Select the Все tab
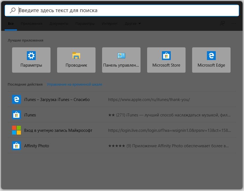The width and height of the screenshot is (244, 191). pos(11,24)
